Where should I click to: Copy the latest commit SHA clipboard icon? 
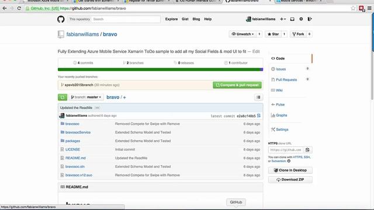[x=259, y=116]
